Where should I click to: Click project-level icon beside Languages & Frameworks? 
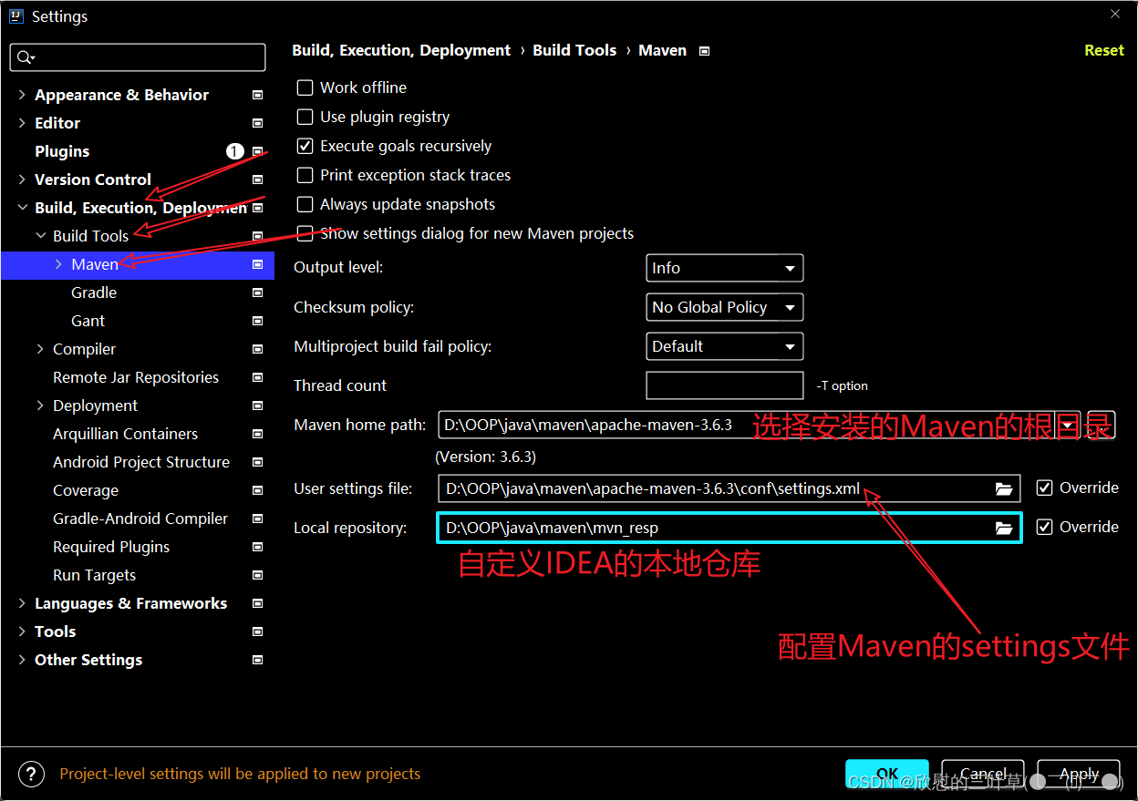tap(258, 603)
